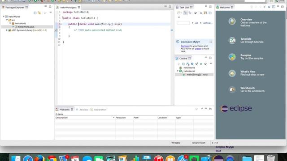Screen dimensions: 287x161
Task: Open Task List view menu chevron
Action: pos(179,17)
